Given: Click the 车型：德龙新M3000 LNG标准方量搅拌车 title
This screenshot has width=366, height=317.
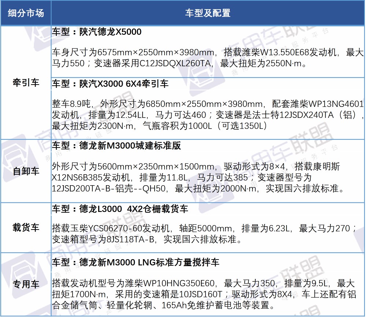Looking at the screenshot, I should pyautogui.click(x=136, y=262).
